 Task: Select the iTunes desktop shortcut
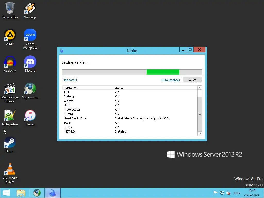[x=30, y=118]
